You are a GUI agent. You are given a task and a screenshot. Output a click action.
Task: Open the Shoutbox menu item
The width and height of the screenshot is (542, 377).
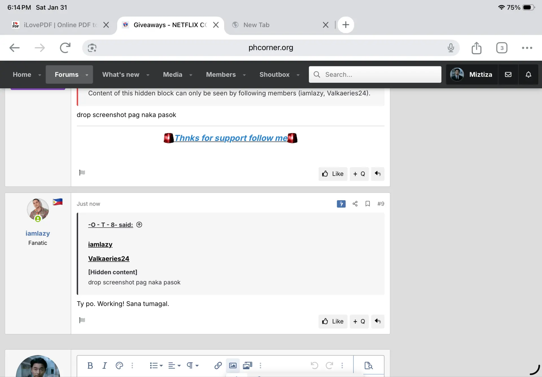(x=274, y=75)
